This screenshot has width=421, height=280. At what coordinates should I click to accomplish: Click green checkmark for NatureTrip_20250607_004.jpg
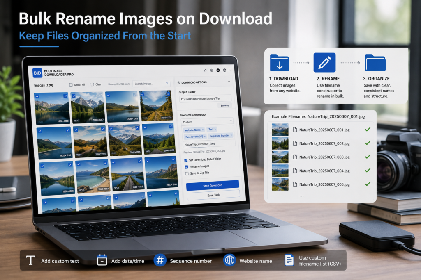click(368, 170)
